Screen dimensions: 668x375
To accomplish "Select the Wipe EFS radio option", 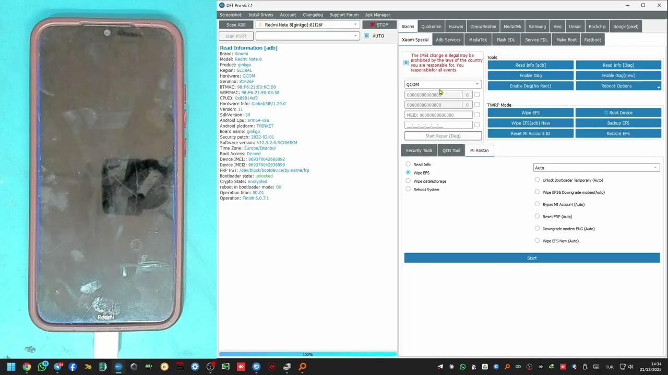I will coord(408,172).
